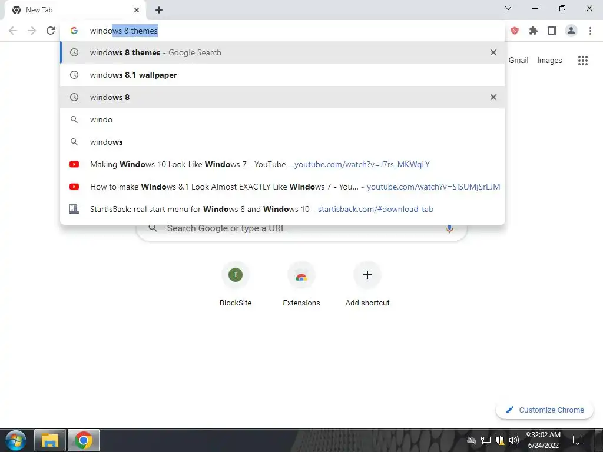Open 'Making Windows 10 Look Like Windows 7' video

coord(283,164)
